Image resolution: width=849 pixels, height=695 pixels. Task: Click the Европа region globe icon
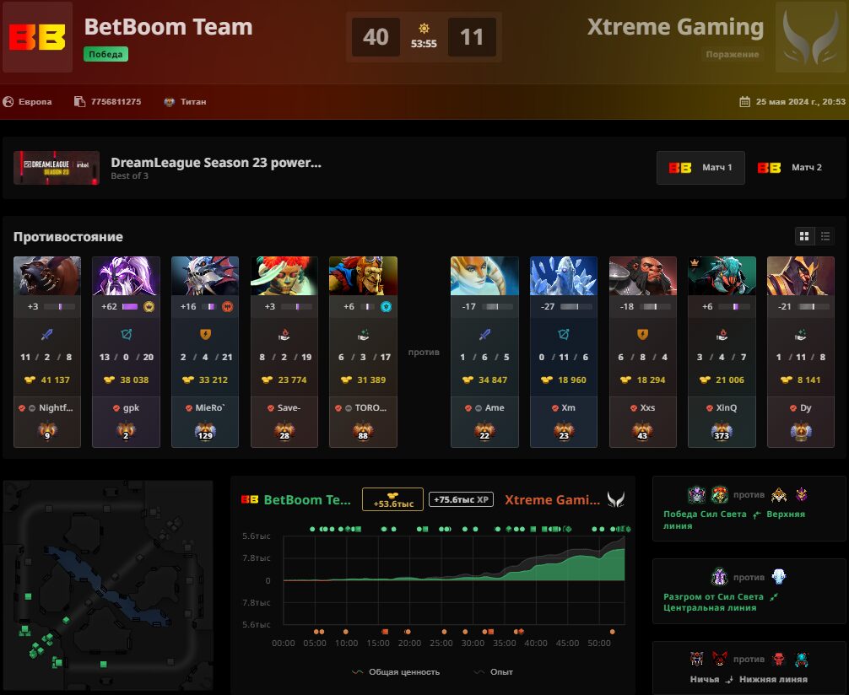(x=8, y=102)
